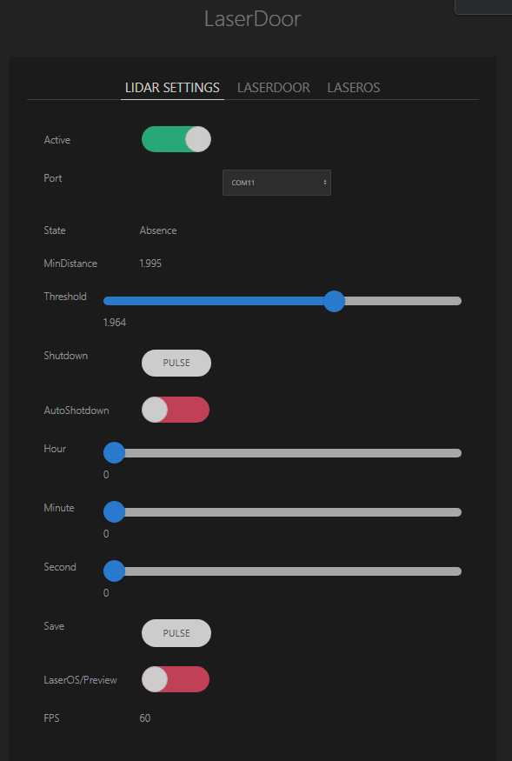Enable the AutoShotdown toggle
Image resolution: width=512 pixels, height=761 pixels.
pyautogui.click(x=176, y=410)
